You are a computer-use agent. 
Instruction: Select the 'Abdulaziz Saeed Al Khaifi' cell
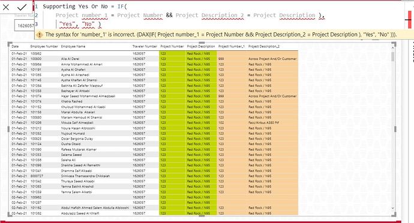(80, 213)
